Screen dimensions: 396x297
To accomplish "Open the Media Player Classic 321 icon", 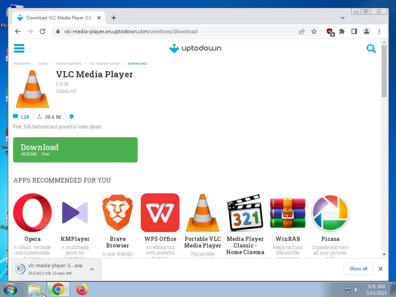I will 245,213.
